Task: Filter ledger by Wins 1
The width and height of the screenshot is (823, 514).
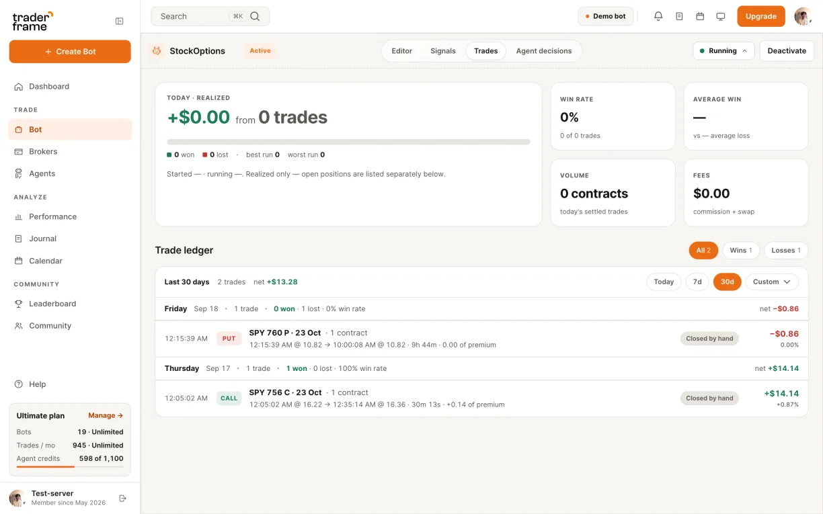Action: point(741,251)
